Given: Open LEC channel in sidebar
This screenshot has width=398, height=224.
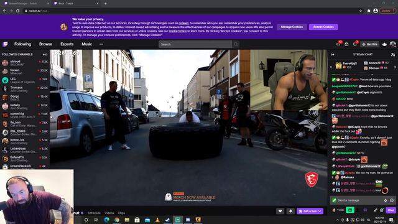Looking at the screenshot, I should (25, 80).
